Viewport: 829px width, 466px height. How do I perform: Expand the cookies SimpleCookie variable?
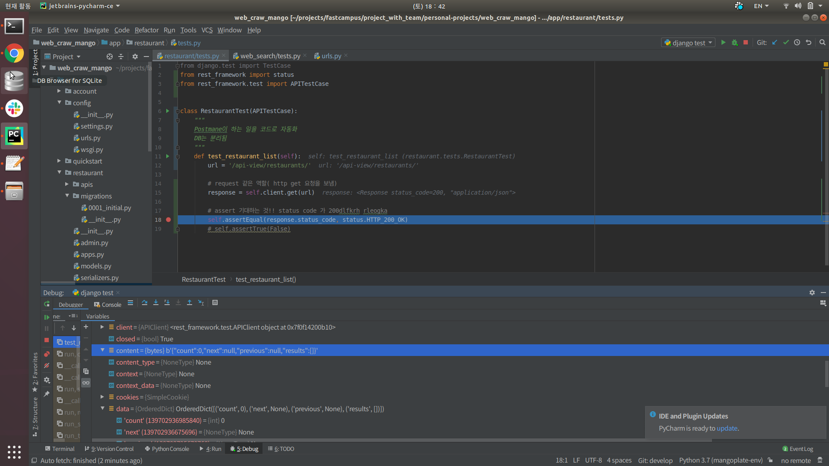coord(102,397)
